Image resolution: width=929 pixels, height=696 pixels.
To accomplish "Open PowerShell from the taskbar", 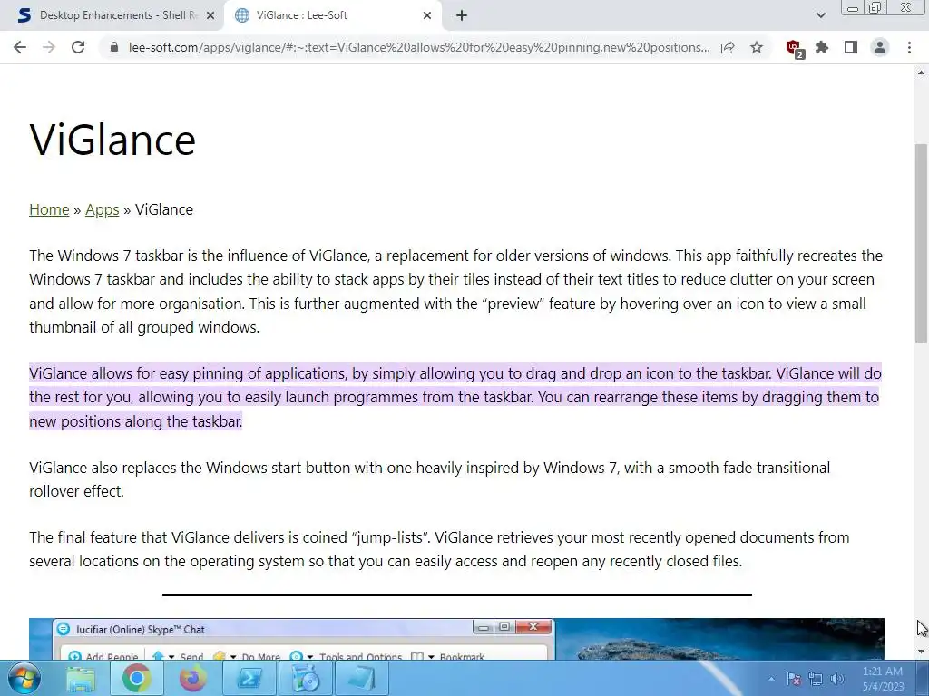I will click(249, 679).
